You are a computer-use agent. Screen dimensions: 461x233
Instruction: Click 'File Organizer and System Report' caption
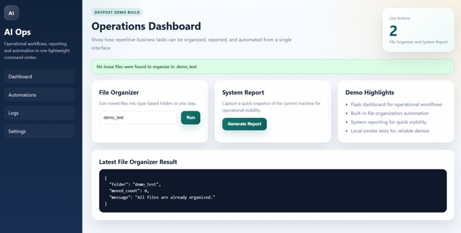point(418,42)
